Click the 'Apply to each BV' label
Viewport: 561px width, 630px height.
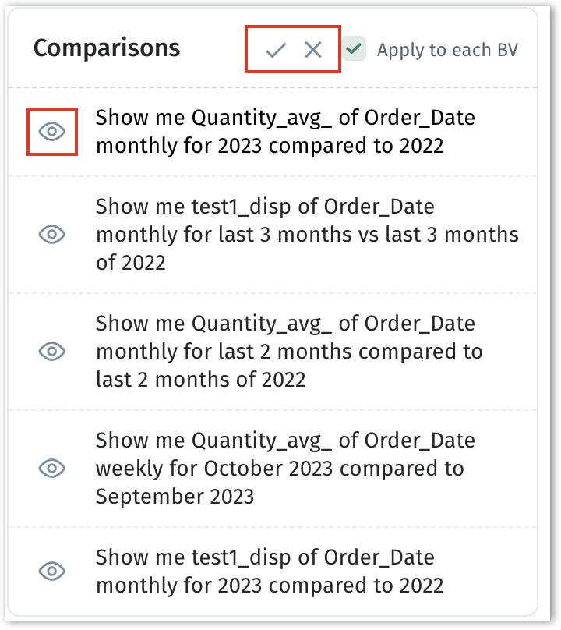(447, 51)
